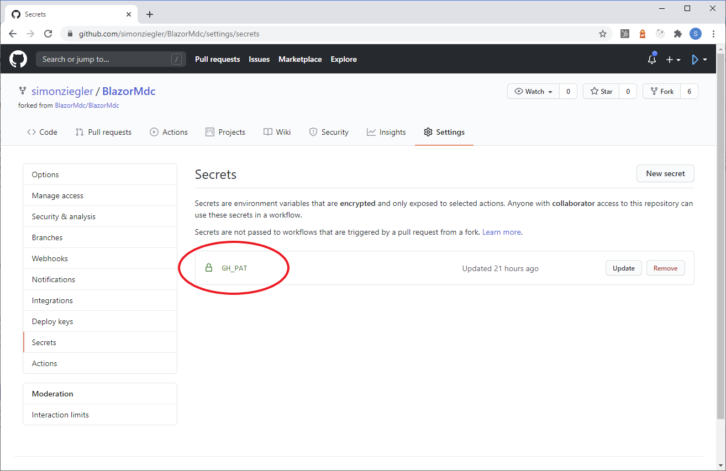Open the Extensions puzzle-piece icon
This screenshot has width=726, height=471.
click(x=678, y=34)
